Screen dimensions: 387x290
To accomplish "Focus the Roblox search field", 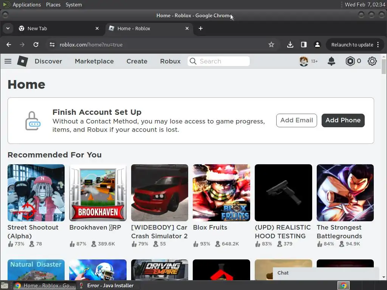I will (218, 61).
